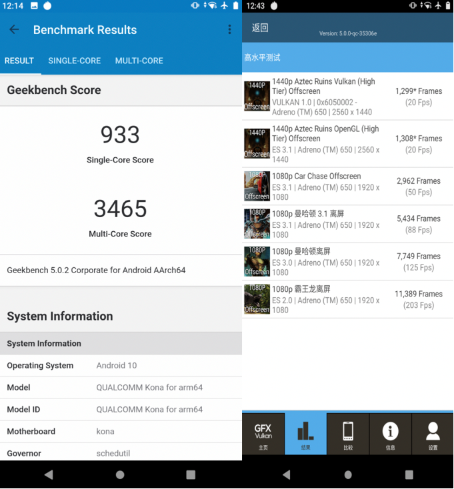This screenshot has width=454, height=489.
Task: Tap the back arrow in Benchmark Results
Action: click(x=14, y=30)
